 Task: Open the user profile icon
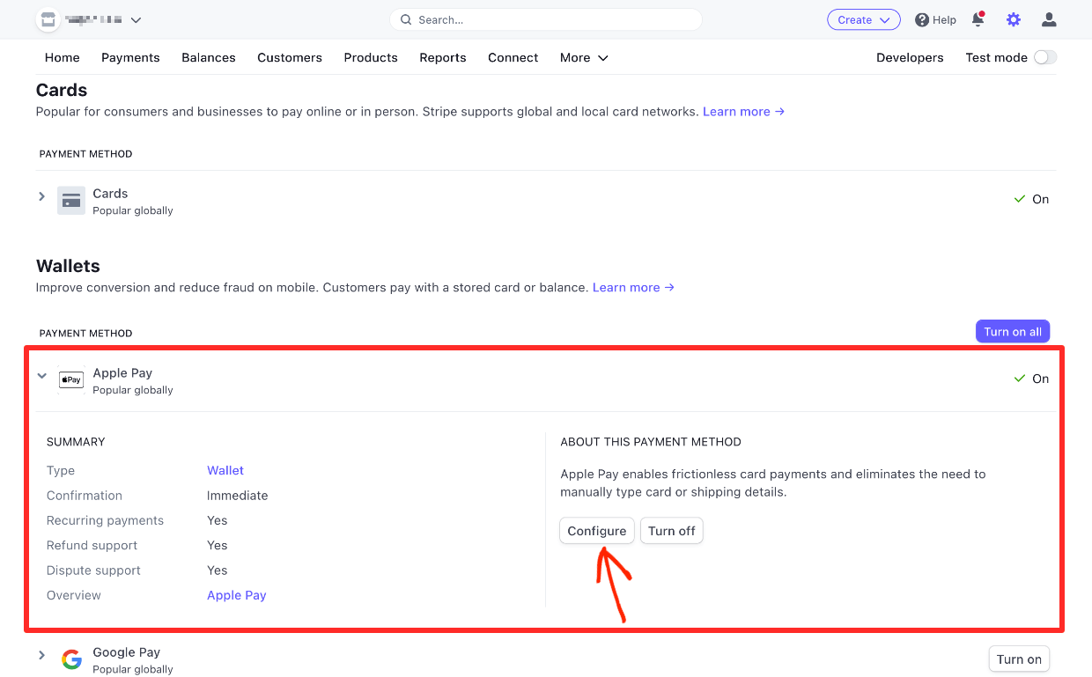coord(1049,19)
